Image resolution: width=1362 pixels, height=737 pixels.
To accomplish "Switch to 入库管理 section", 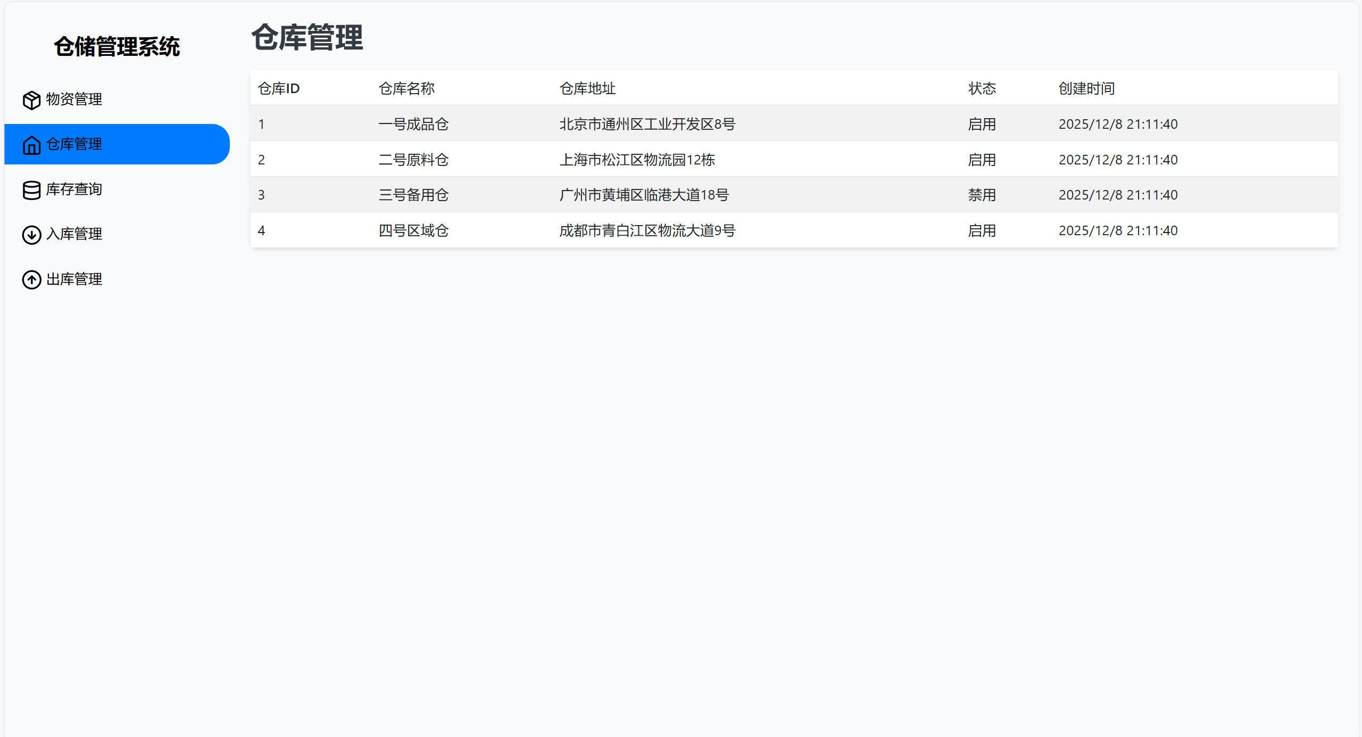I will pyautogui.click(x=73, y=234).
